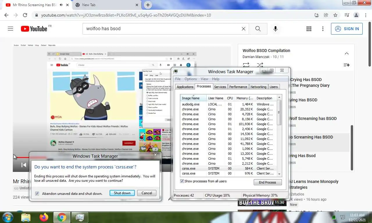
Task: Uncheck Show processes from all users
Action: 182,181
